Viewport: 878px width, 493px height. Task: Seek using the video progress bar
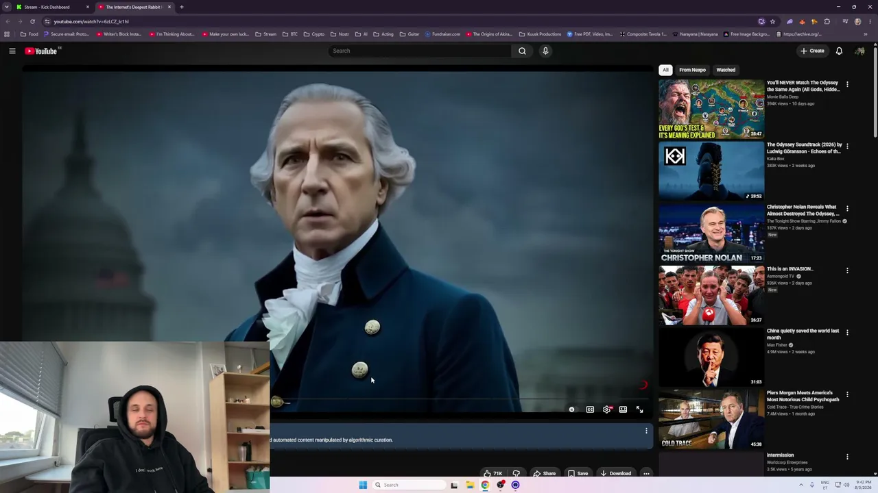click(459, 400)
